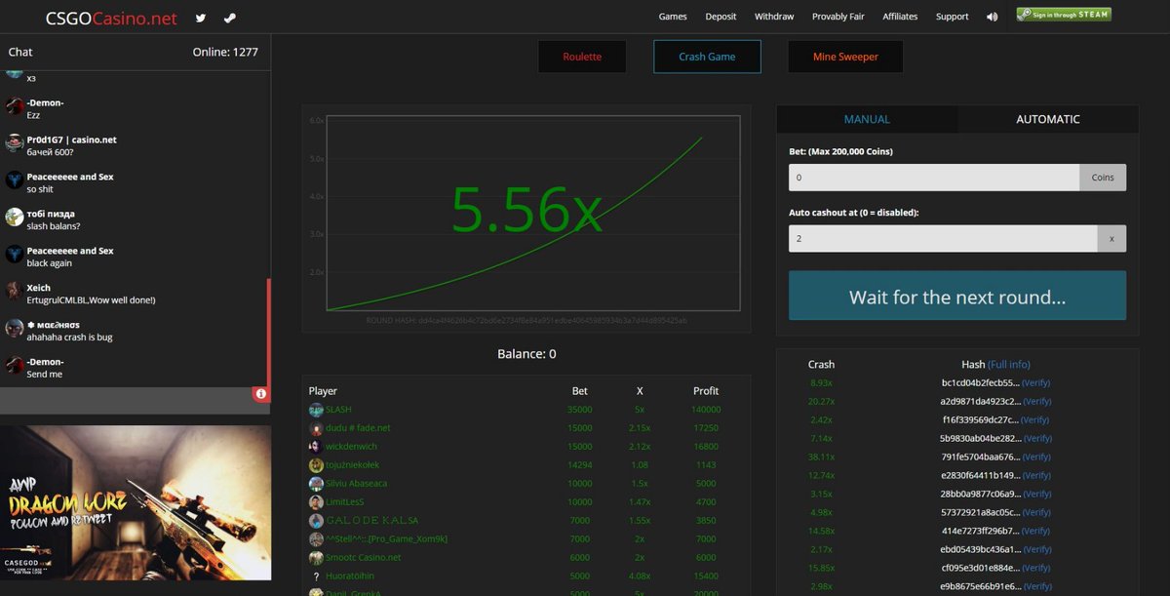The height and width of the screenshot is (596, 1170).
Task: Select MANUAL betting tab
Action: [x=867, y=119]
